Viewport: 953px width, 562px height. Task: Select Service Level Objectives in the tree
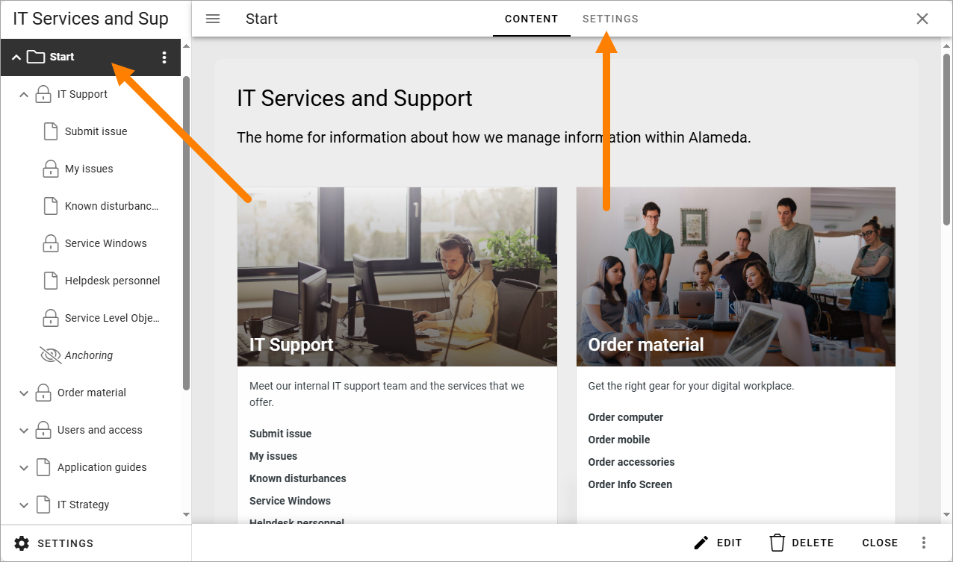113,318
